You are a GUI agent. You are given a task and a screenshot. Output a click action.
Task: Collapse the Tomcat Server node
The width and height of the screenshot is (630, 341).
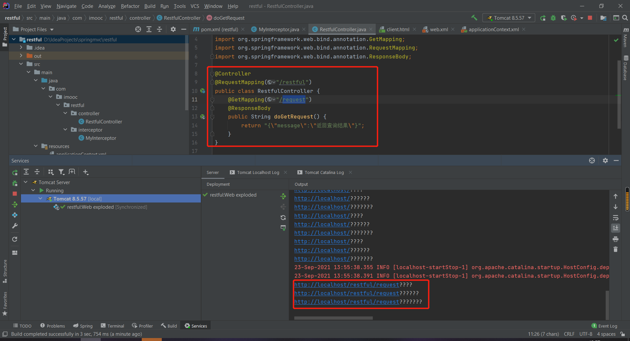[26, 182]
